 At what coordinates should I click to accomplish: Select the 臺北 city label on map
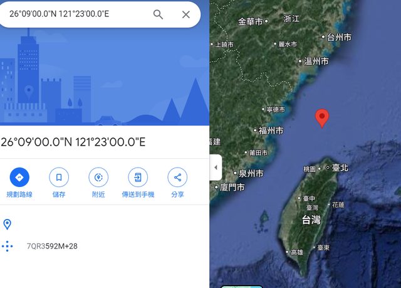click(x=340, y=168)
